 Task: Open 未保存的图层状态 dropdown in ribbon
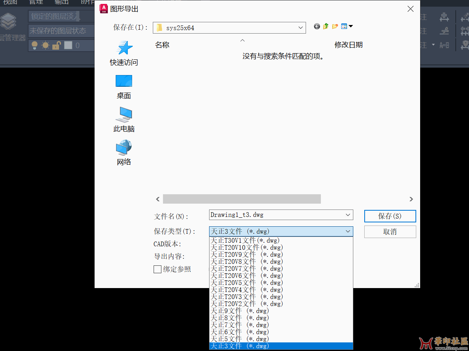click(x=62, y=30)
